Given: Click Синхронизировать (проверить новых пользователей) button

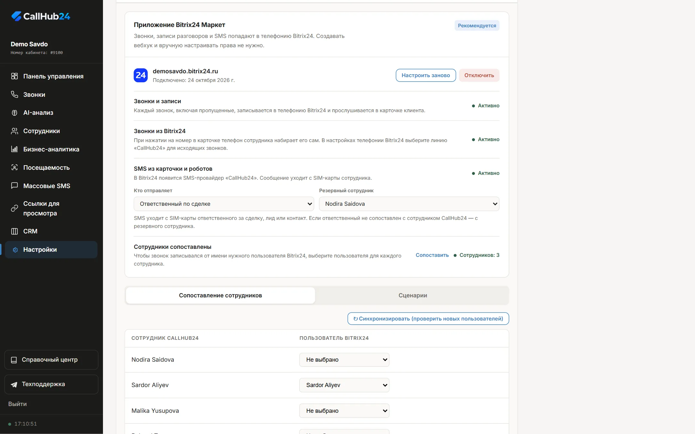Looking at the screenshot, I should [428, 319].
